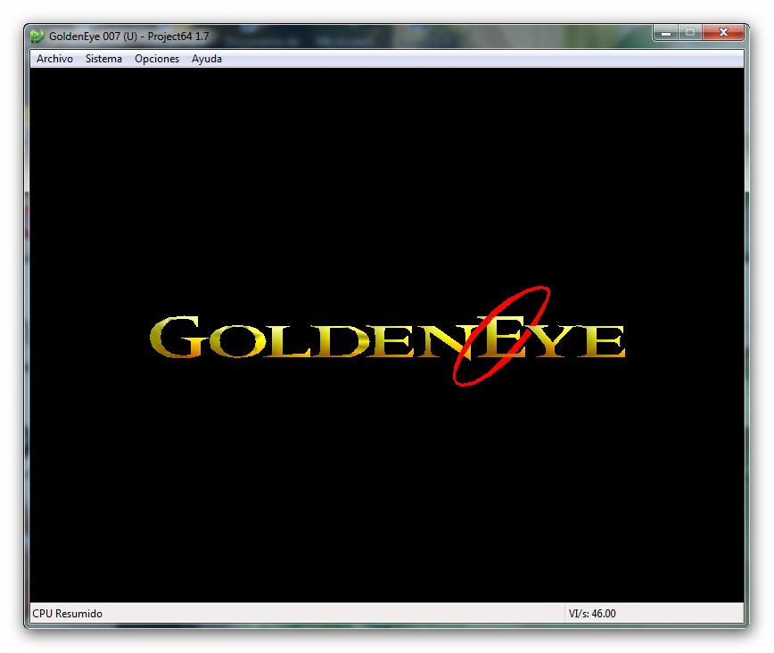Open the Opciones menu
The width and height of the screenshot is (774, 653).
(x=157, y=59)
